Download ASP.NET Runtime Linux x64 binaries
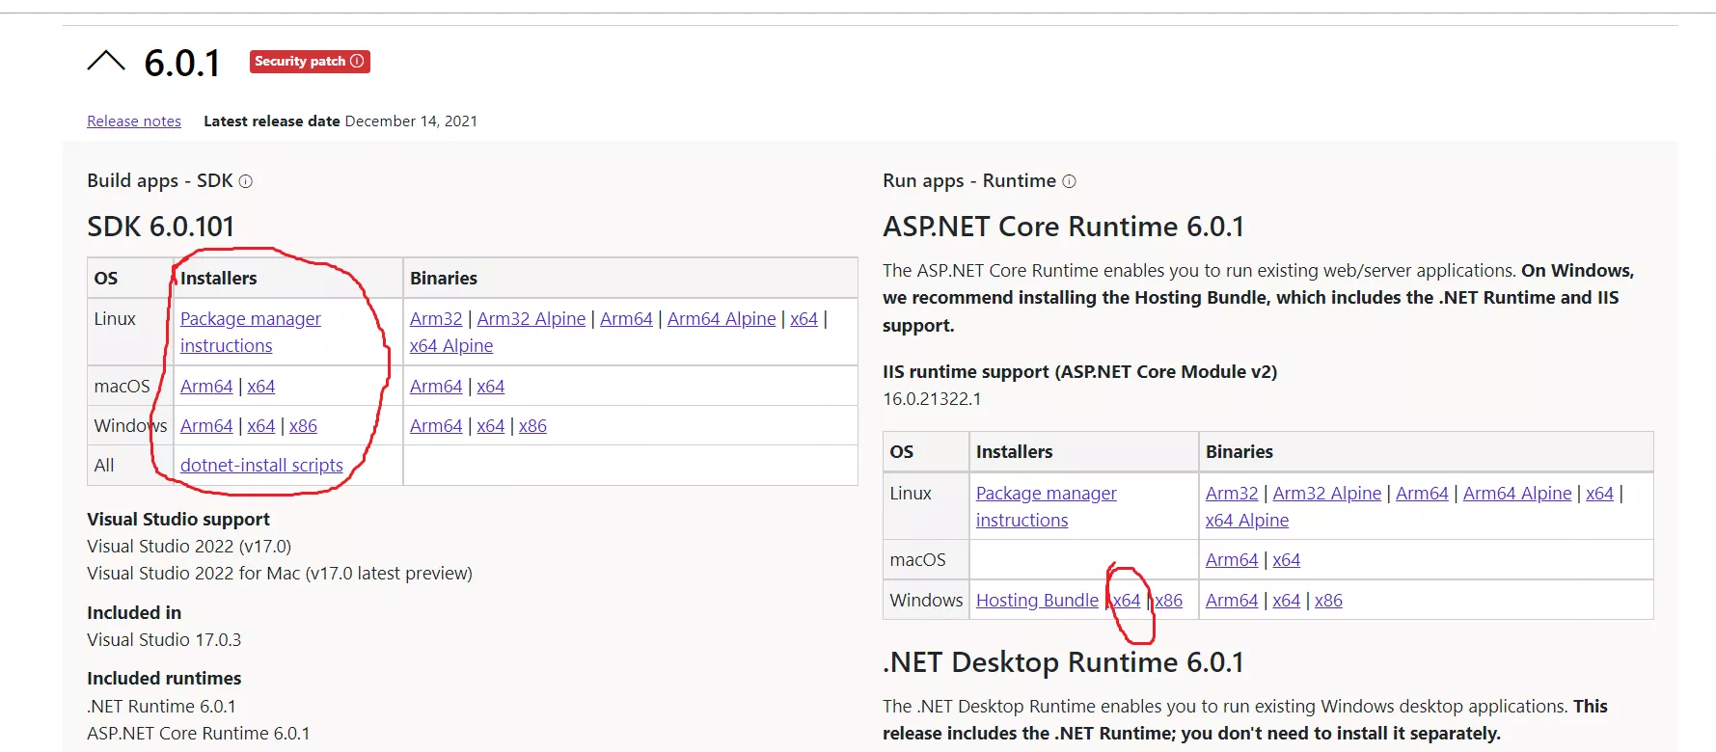The width and height of the screenshot is (1716, 752). click(x=1600, y=493)
